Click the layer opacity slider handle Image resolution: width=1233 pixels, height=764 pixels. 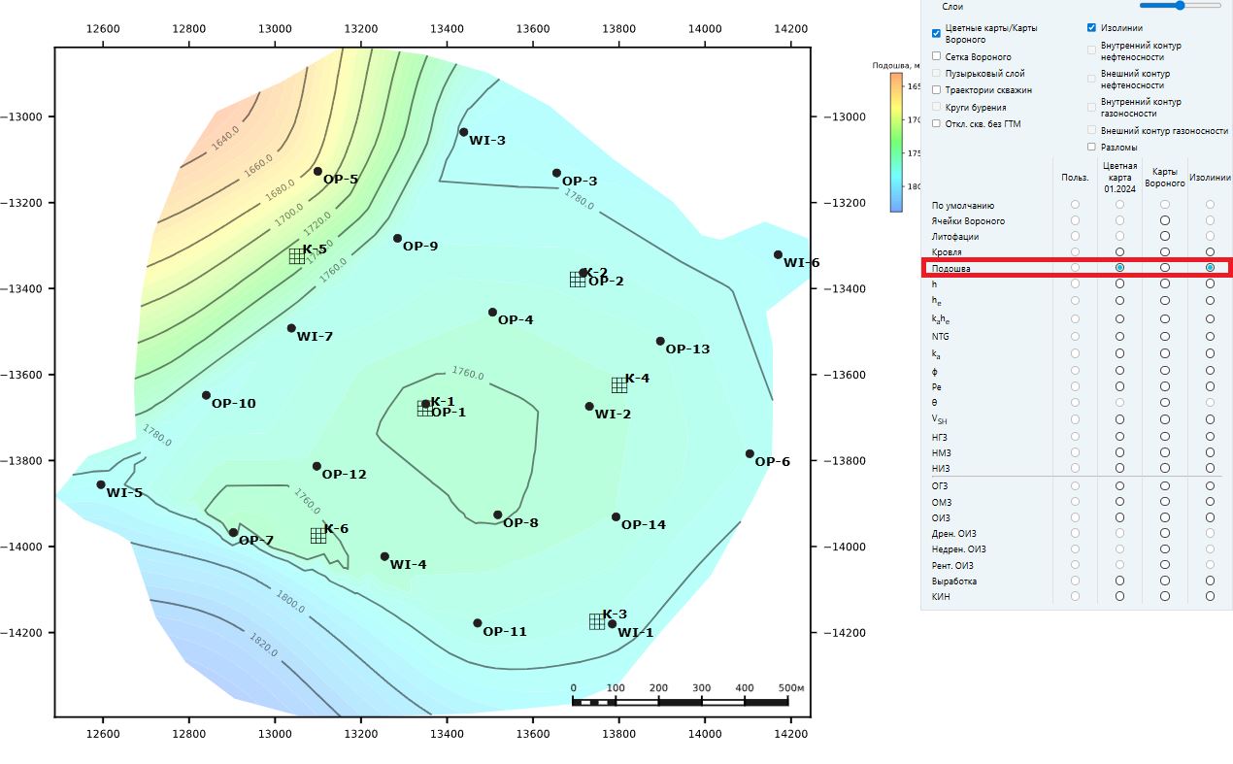point(1181,5)
